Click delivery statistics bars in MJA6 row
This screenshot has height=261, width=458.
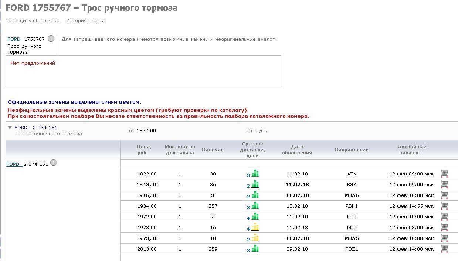coord(255,195)
